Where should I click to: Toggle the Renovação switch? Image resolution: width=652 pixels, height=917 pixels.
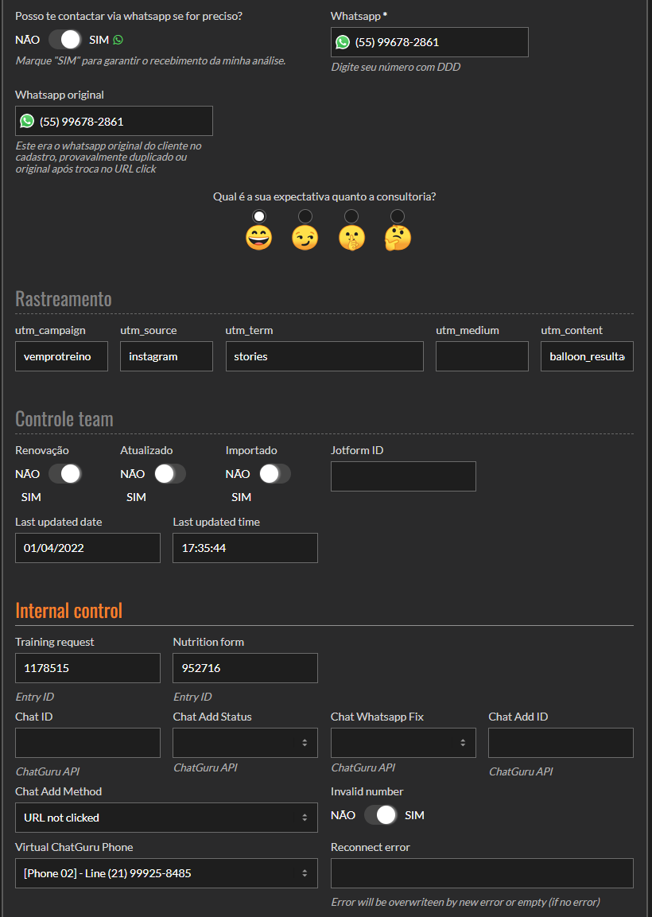[x=65, y=474]
